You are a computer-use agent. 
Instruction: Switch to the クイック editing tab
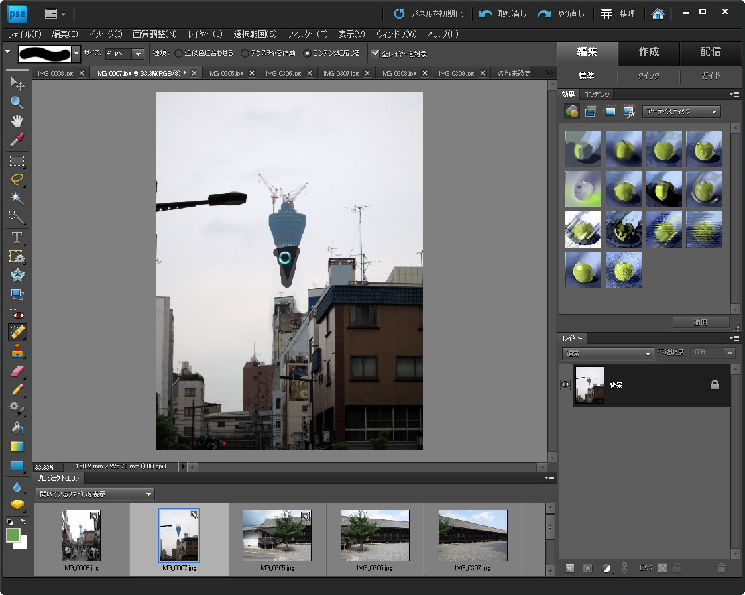point(648,75)
